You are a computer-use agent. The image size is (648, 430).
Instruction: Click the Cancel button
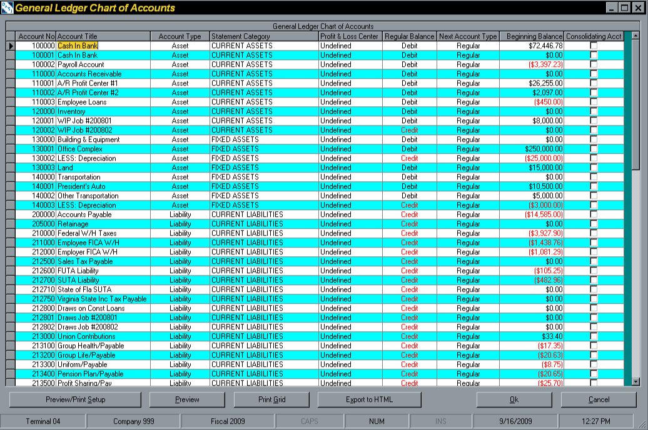(x=599, y=399)
